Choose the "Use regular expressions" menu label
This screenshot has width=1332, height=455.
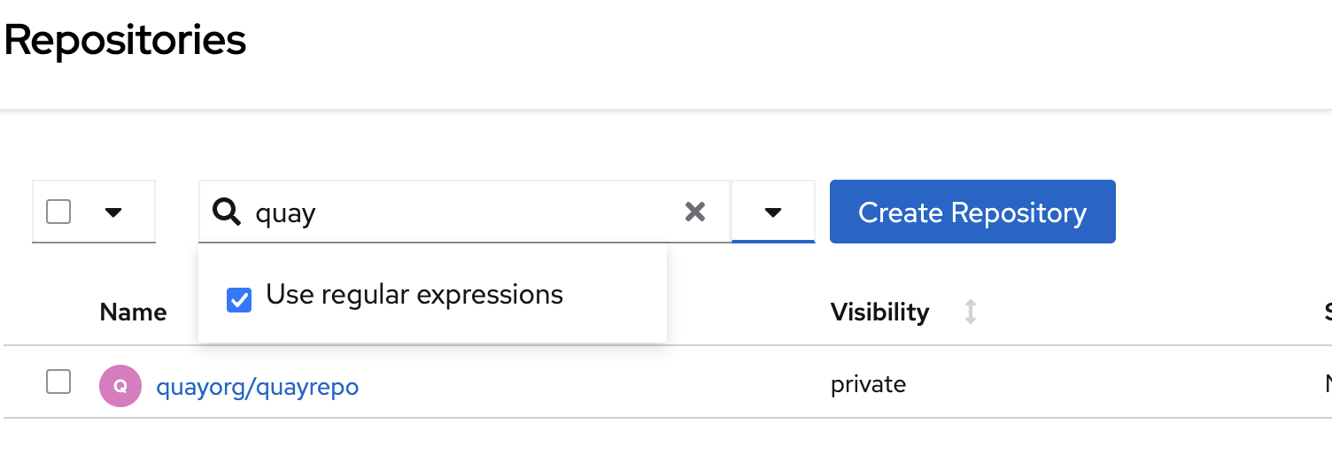pos(414,295)
